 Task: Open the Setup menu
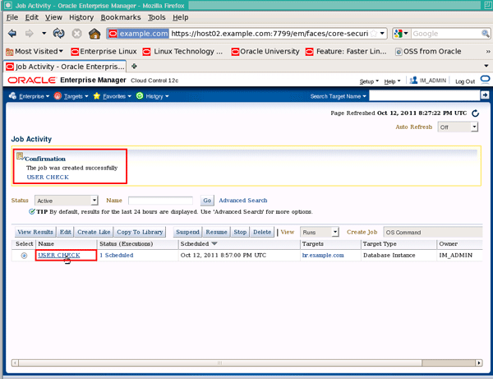click(x=369, y=81)
